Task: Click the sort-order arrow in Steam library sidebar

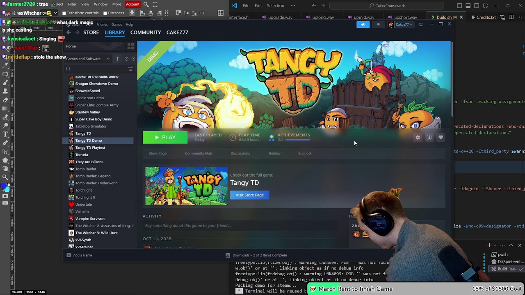Action: tap(117, 59)
